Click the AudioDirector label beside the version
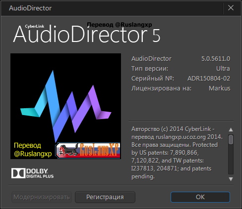This screenshot has width=242, height=209. click(x=151, y=59)
